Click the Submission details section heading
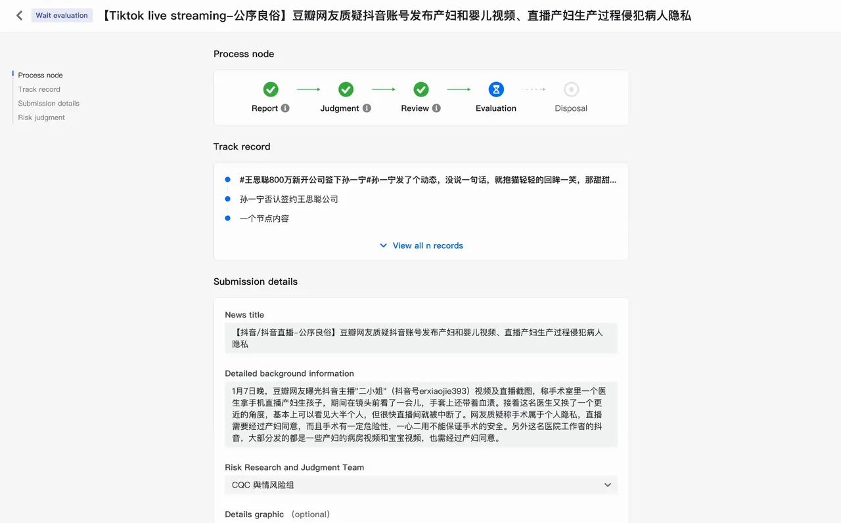This screenshot has width=841, height=523. pos(256,282)
